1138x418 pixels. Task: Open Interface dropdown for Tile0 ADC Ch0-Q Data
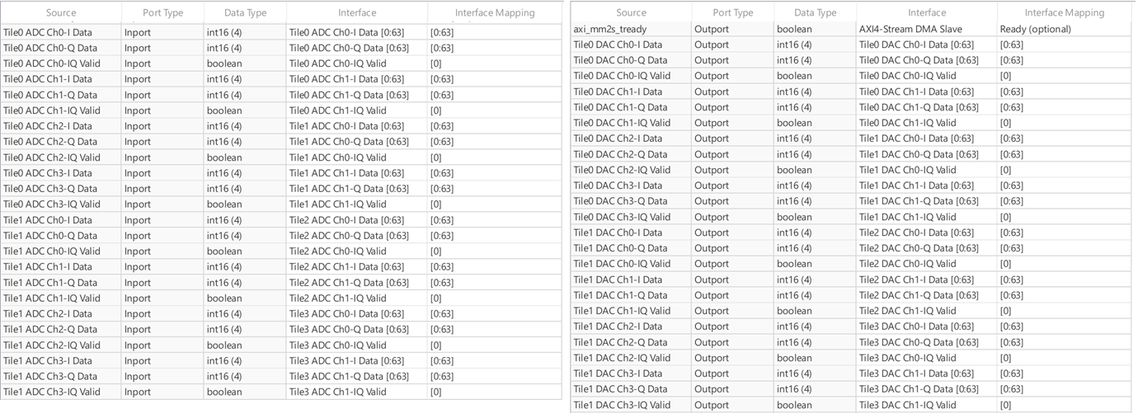356,48
